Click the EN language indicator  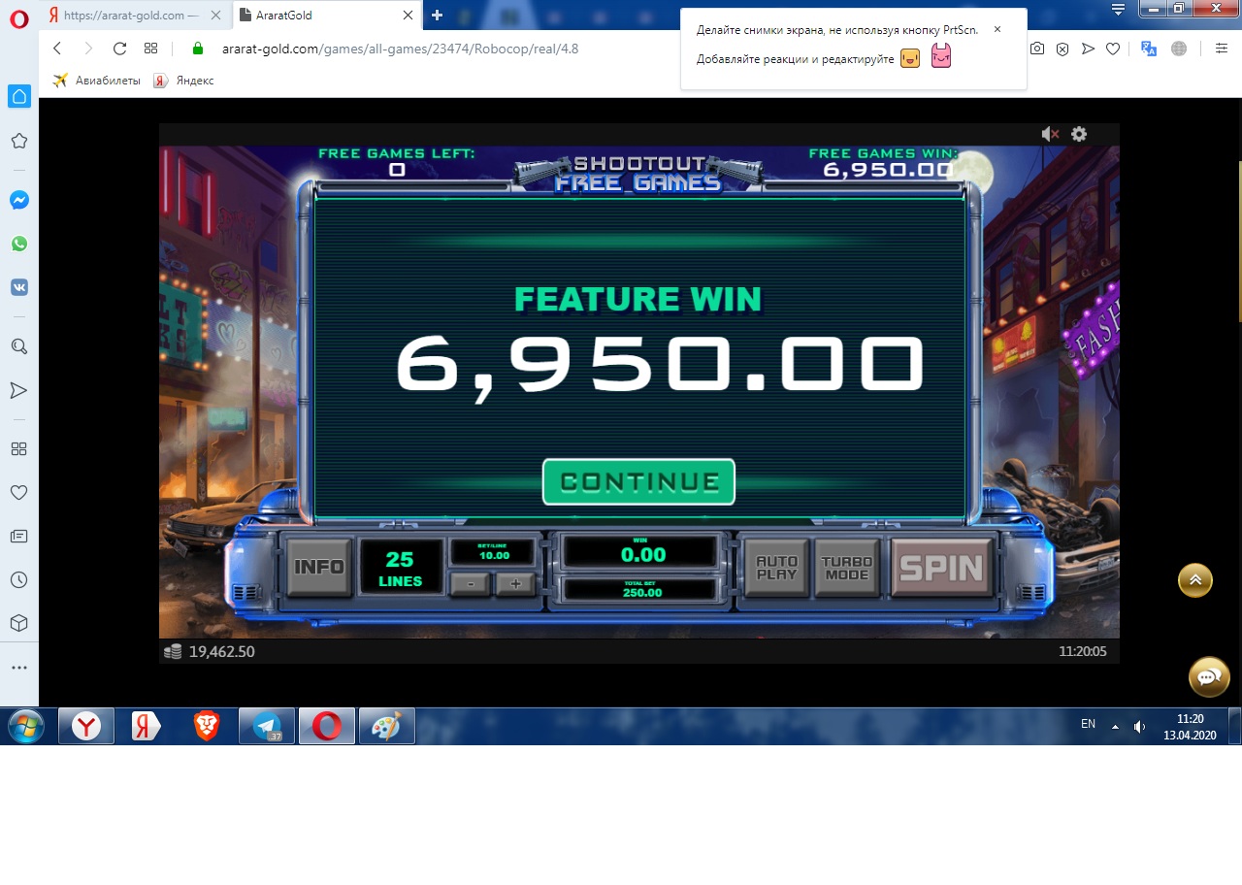pos(1088,724)
